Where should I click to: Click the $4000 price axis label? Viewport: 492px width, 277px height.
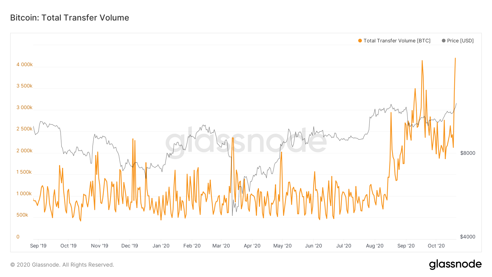click(x=468, y=237)
